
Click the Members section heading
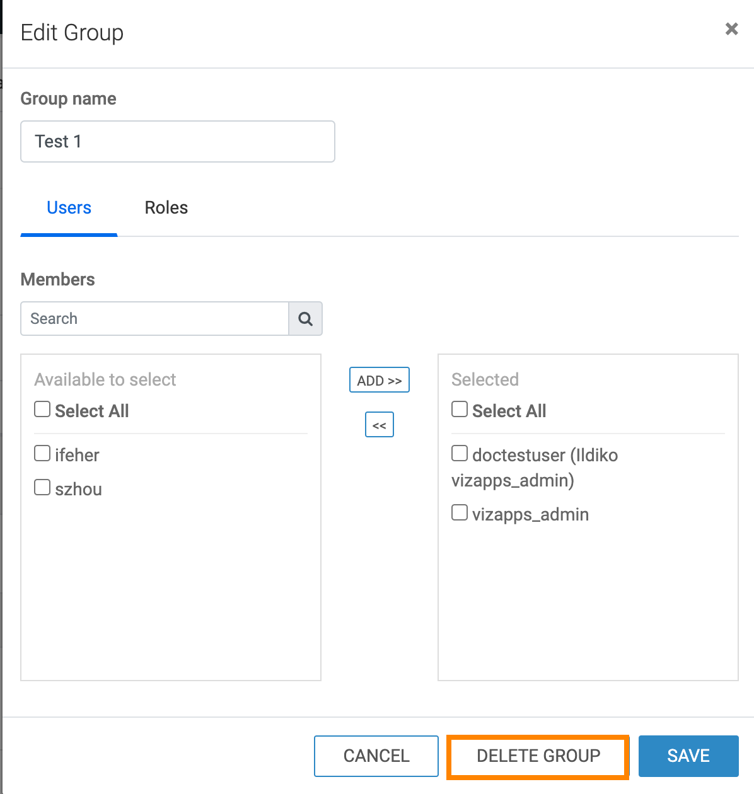58,279
